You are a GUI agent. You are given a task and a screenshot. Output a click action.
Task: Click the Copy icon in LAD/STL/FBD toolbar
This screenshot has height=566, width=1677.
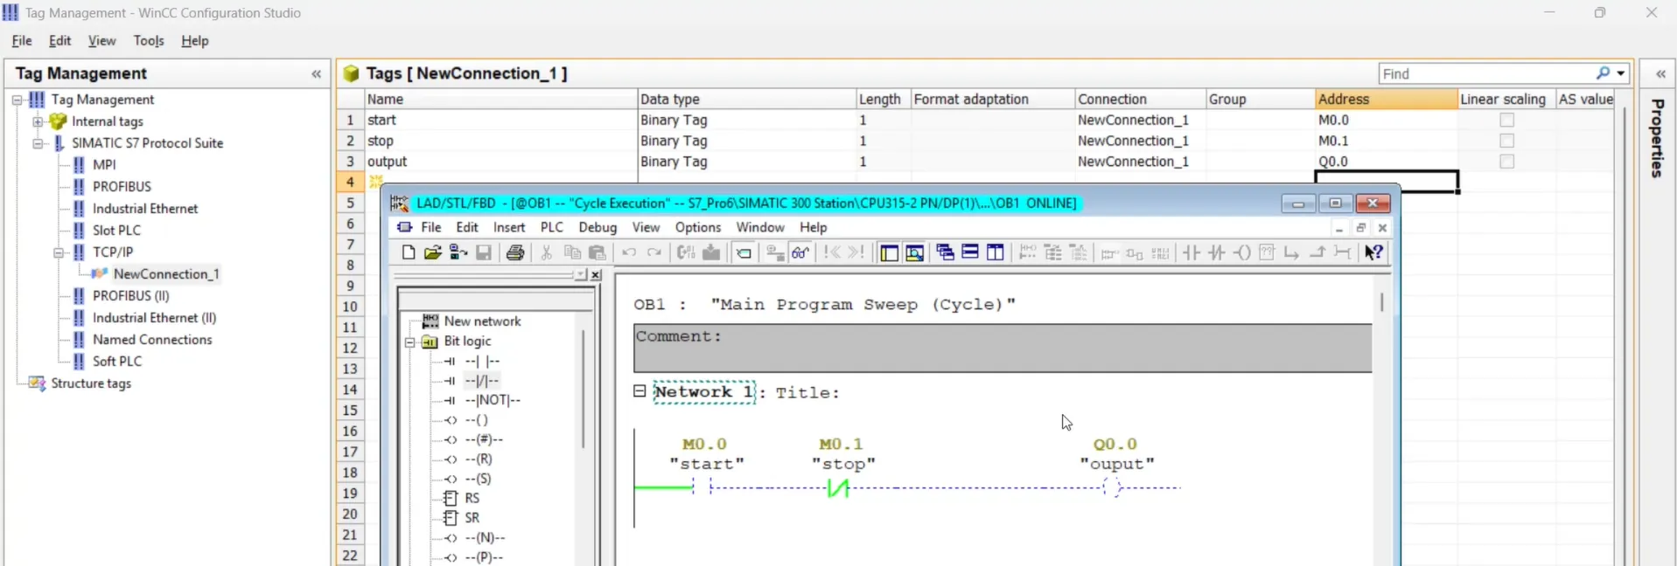[x=572, y=252]
